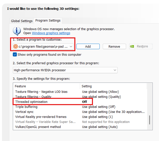159x141 pixels.
Task: Switch to the Global Settings tab
Action: click(x=22, y=21)
